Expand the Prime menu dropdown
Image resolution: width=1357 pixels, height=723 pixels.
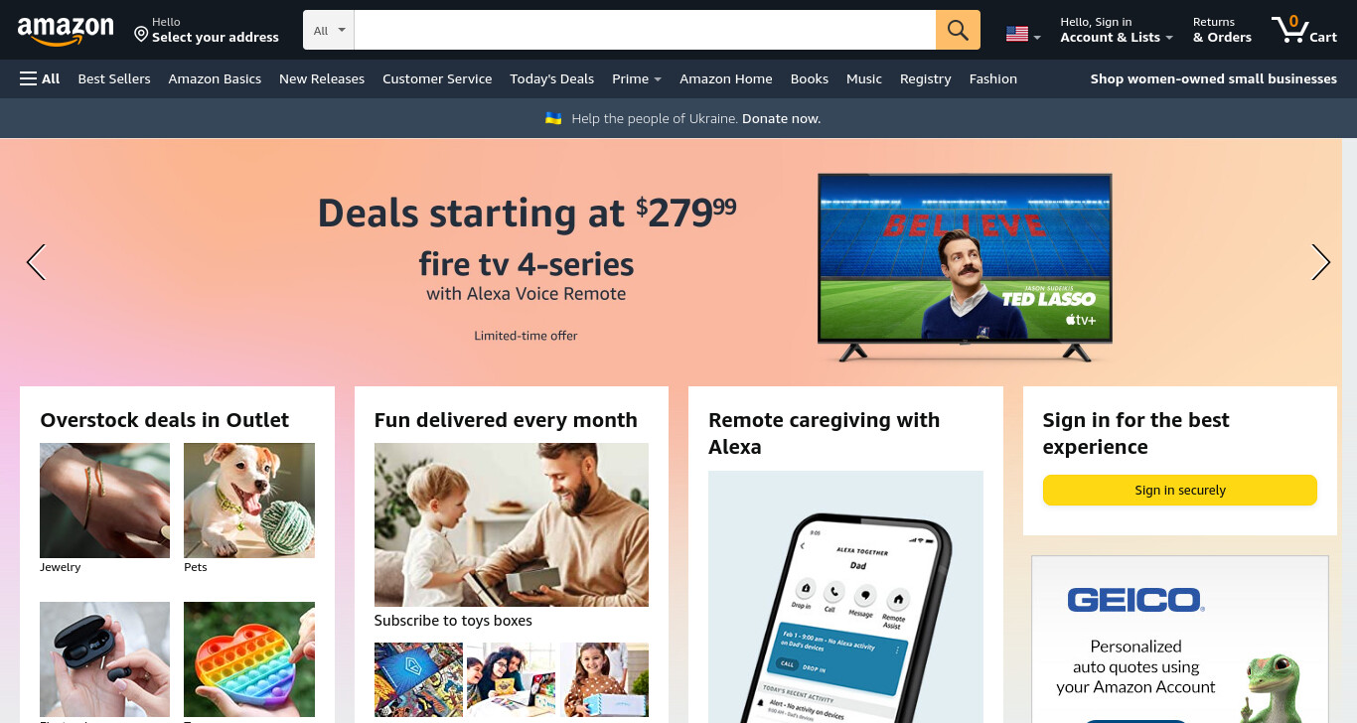(637, 78)
